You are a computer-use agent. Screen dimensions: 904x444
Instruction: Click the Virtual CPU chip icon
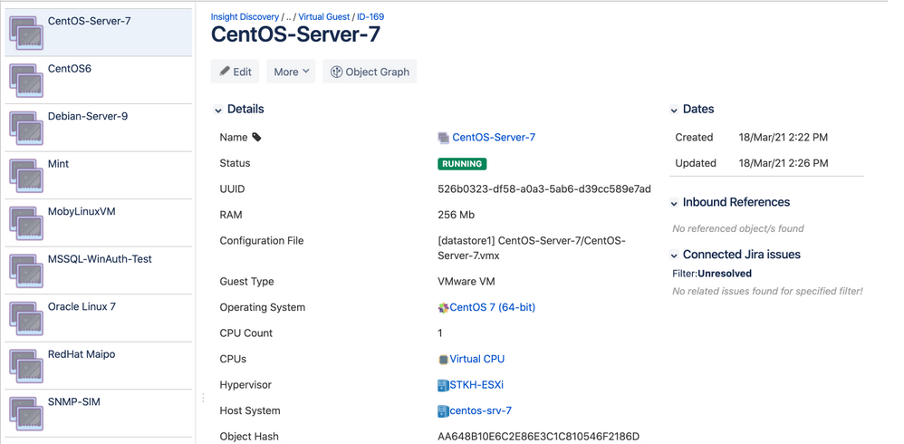pyautogui.click(x=443, y=359)
